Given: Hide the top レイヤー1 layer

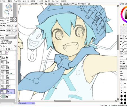Looking at the screenshot, I should point(1,52).
